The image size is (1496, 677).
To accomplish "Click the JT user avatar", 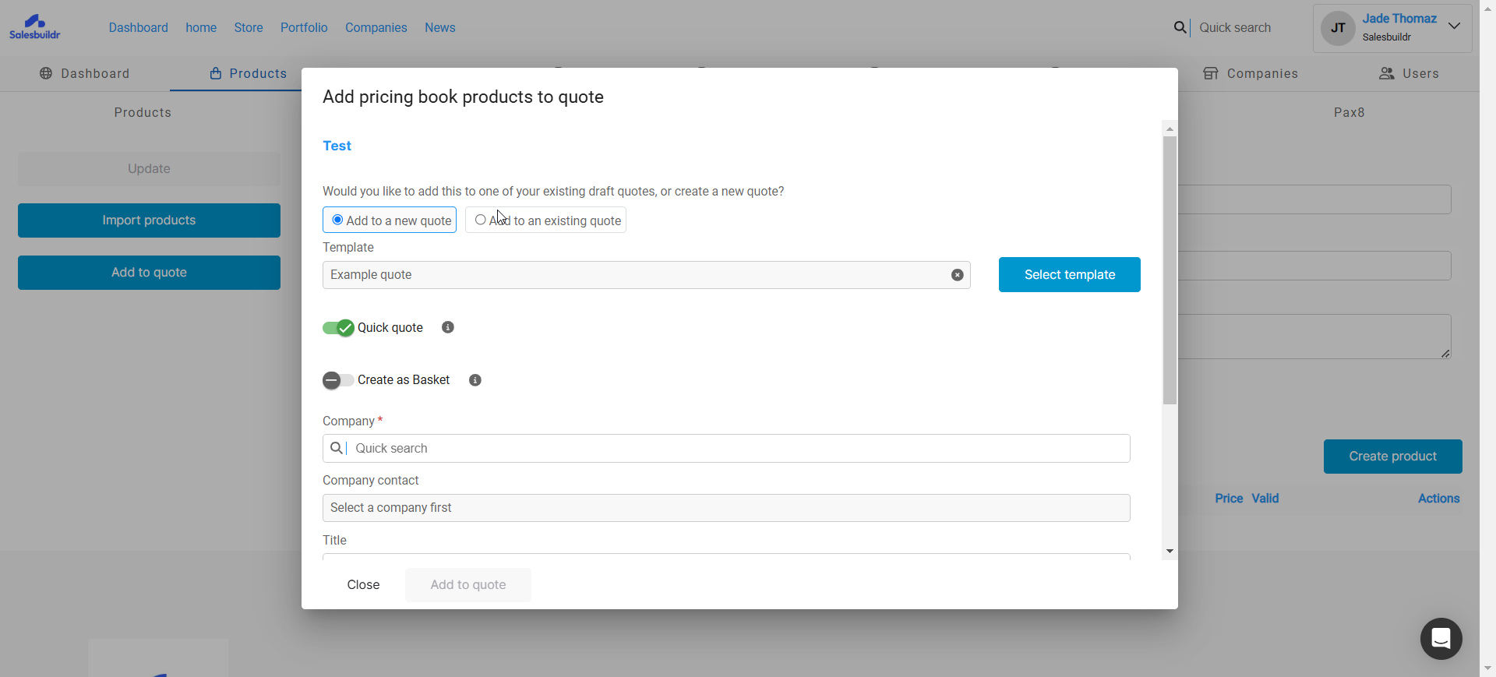I will (1338, 28).
